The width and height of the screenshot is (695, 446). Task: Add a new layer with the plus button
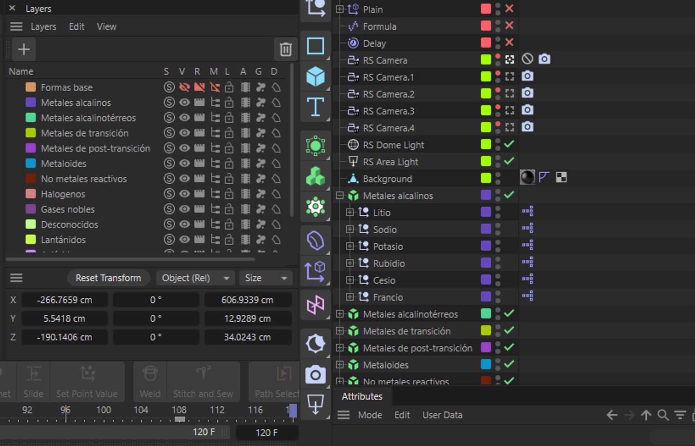[24, 50]
